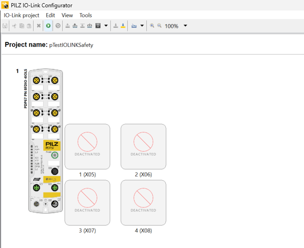Select deactivated port 2 (X06) tile
304x248 pixels.
[x=143, y=147]
